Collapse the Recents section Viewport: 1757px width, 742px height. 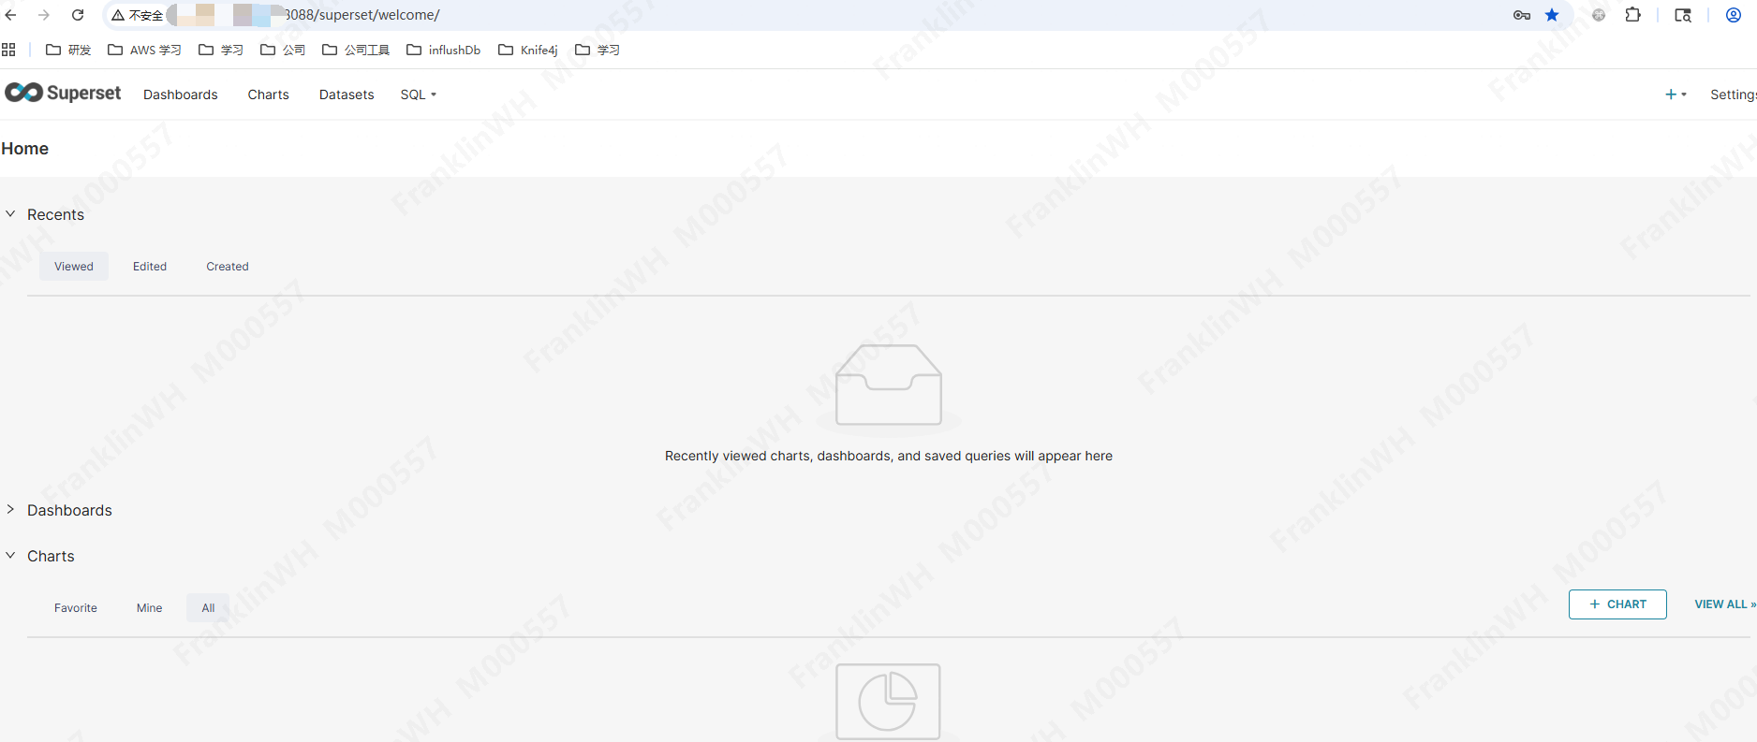pos(10,214)
